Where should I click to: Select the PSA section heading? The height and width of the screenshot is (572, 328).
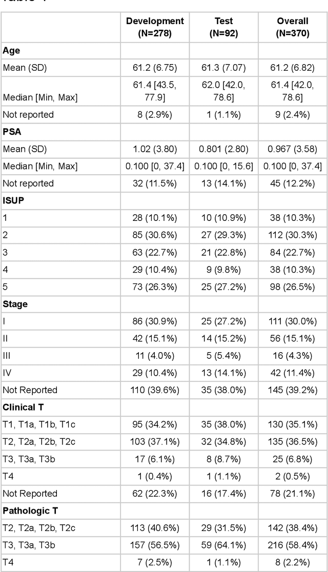[11, 132]
